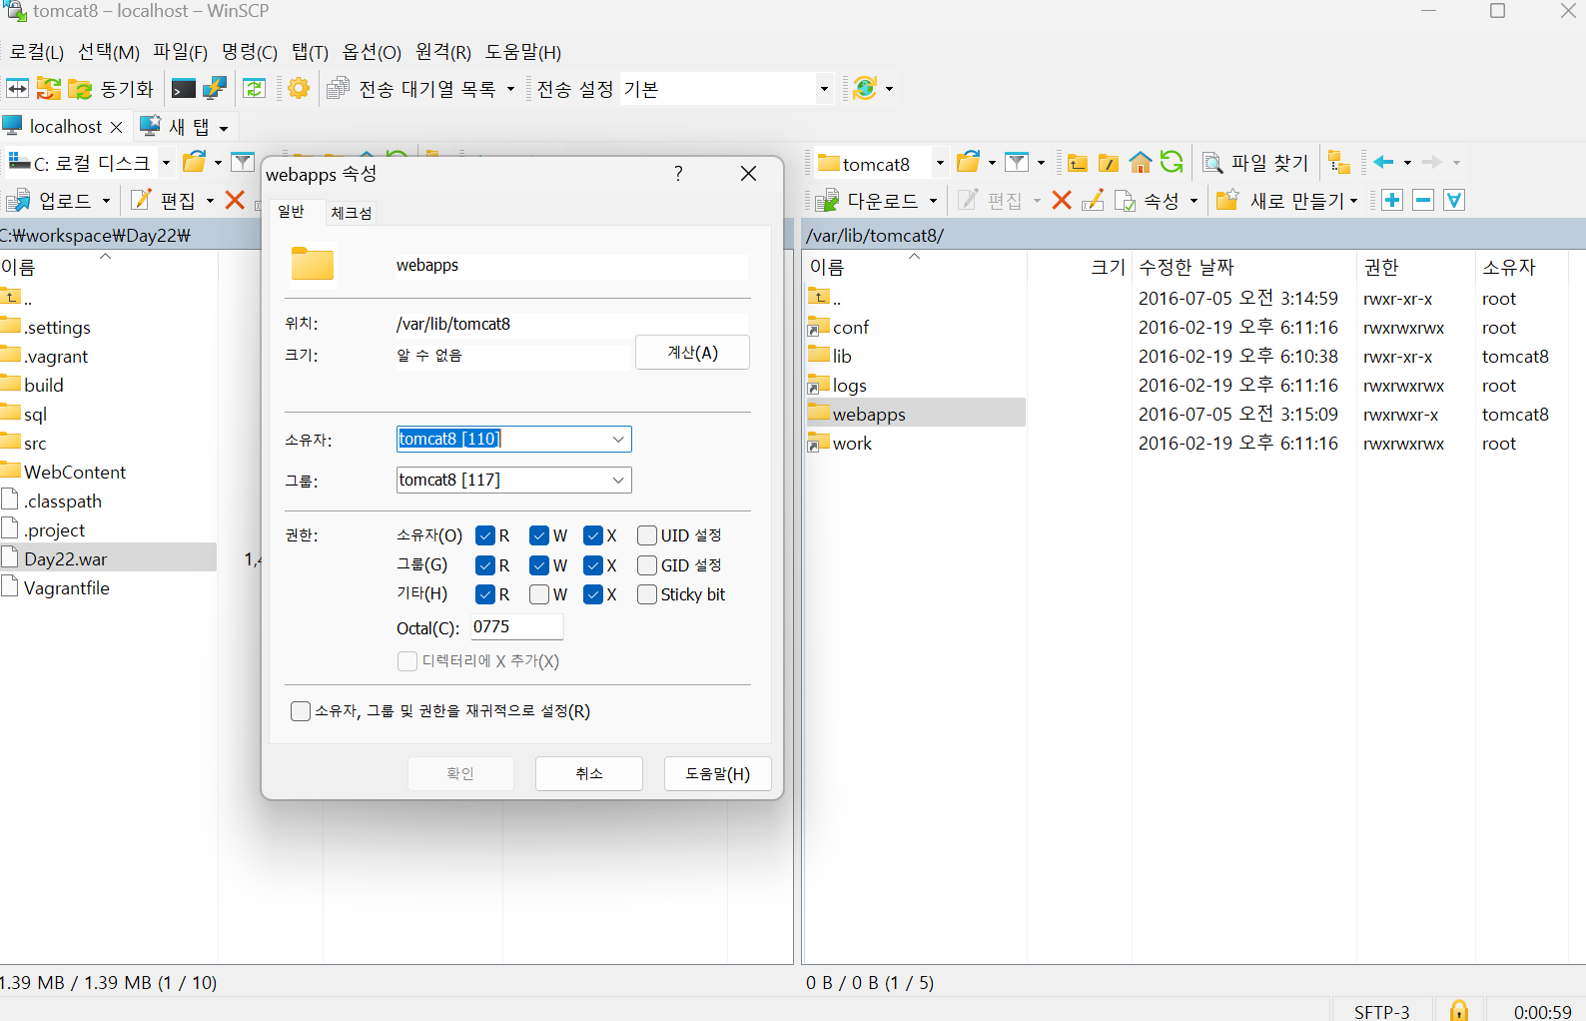Click the unselect files minus icon

(x=1423, y=200)
